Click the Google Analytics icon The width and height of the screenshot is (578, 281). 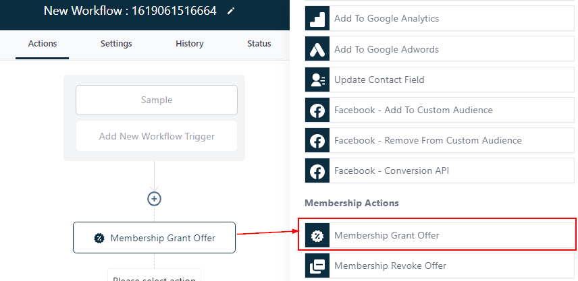point(317,19)
